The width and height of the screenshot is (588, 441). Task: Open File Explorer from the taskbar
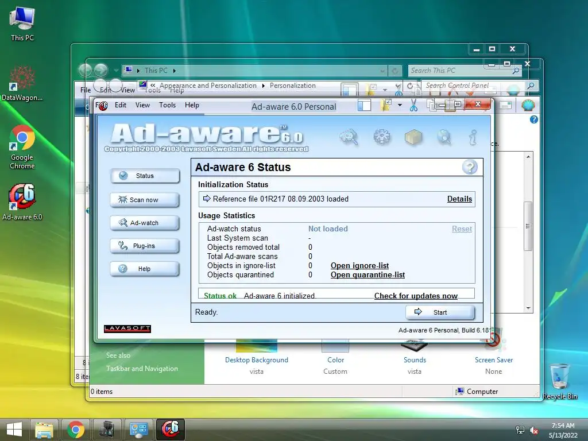[44, 430]
